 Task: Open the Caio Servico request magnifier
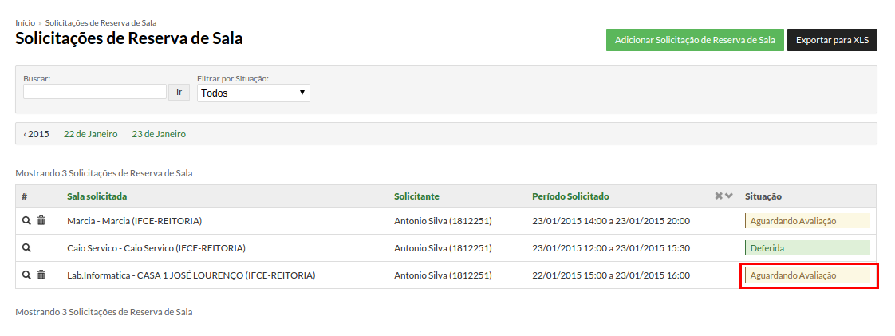pos(26,248)
